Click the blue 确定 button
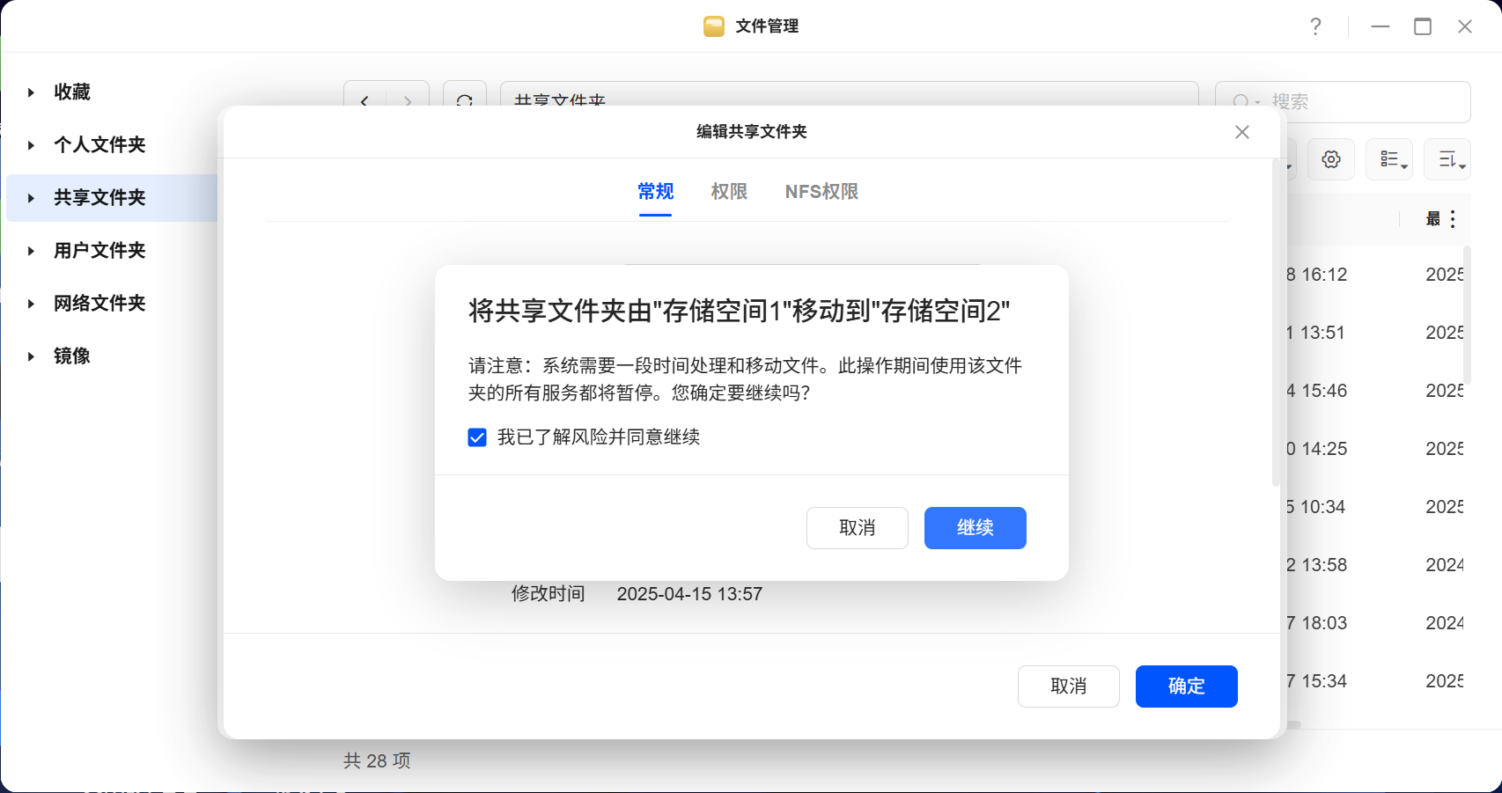This screenshot has width=1502, height=793. (1186, 687)
